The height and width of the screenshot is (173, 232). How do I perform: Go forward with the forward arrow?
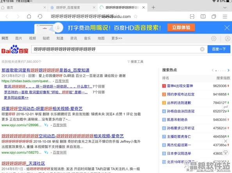point(18,16)
